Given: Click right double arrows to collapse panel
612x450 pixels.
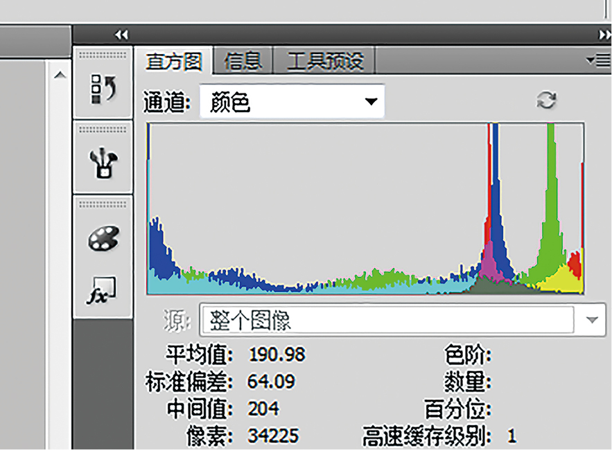Looking at the screenshot, I should coord(604,35).
